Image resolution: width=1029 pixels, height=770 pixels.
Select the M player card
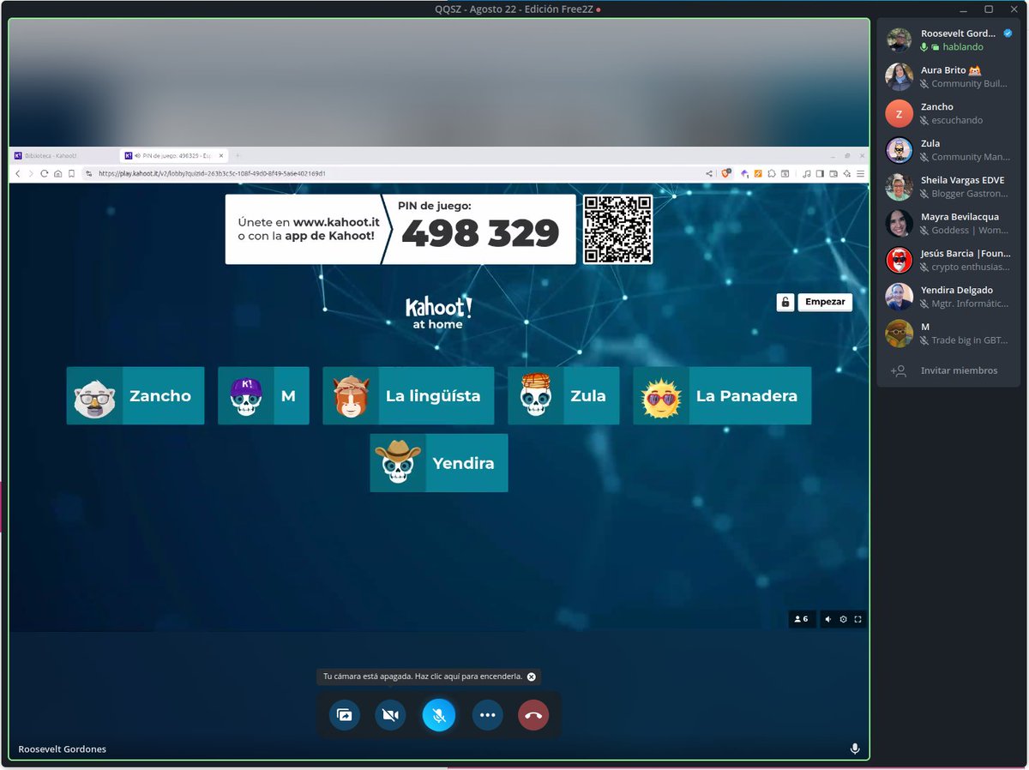pos(263,395)
